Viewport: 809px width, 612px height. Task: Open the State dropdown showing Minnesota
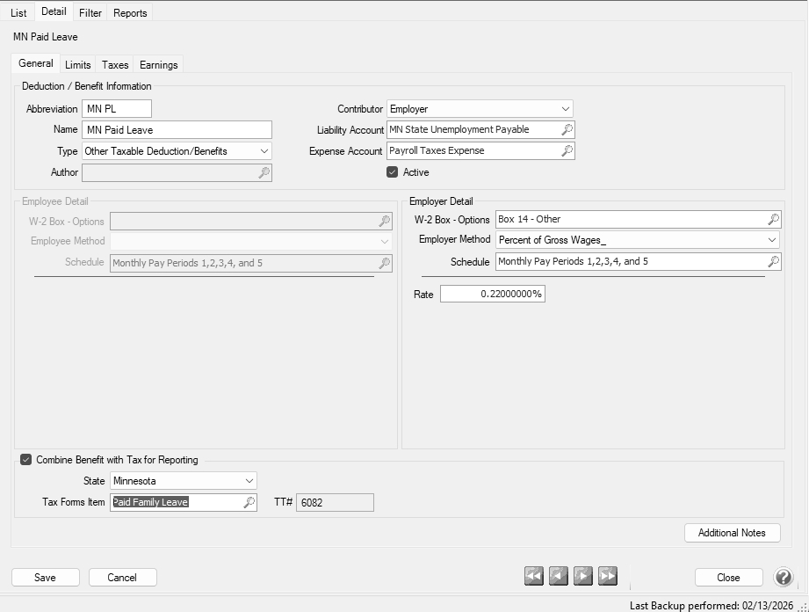click(249, 482)
